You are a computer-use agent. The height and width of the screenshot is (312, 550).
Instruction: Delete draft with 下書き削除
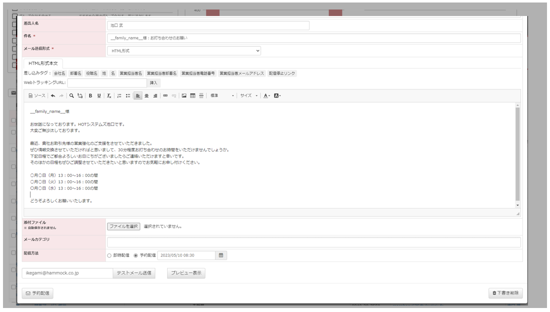click(505, 293)
